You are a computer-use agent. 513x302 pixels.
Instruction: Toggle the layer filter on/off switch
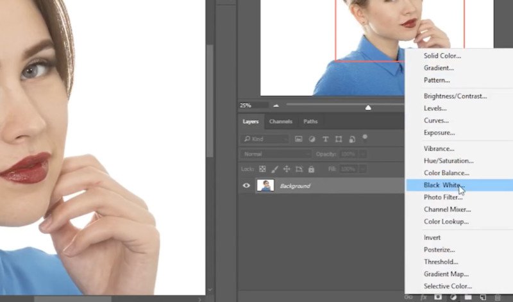pyautogui.click(x=365, y=137)
